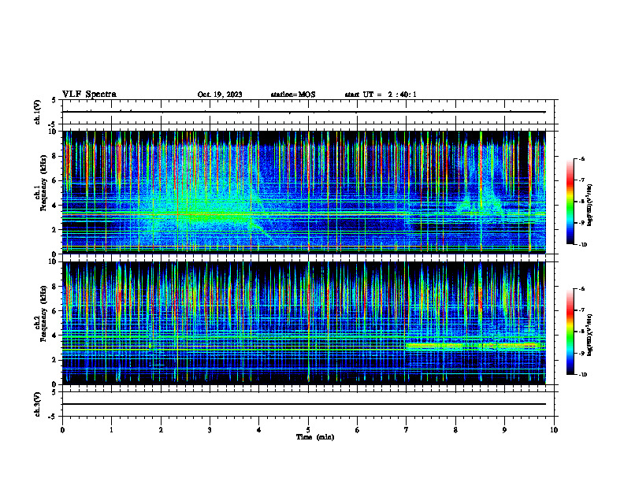The width and height of the screenshot is (624, 482).
Task: Click the time axis tick label "7"
Action: (407, 430)
